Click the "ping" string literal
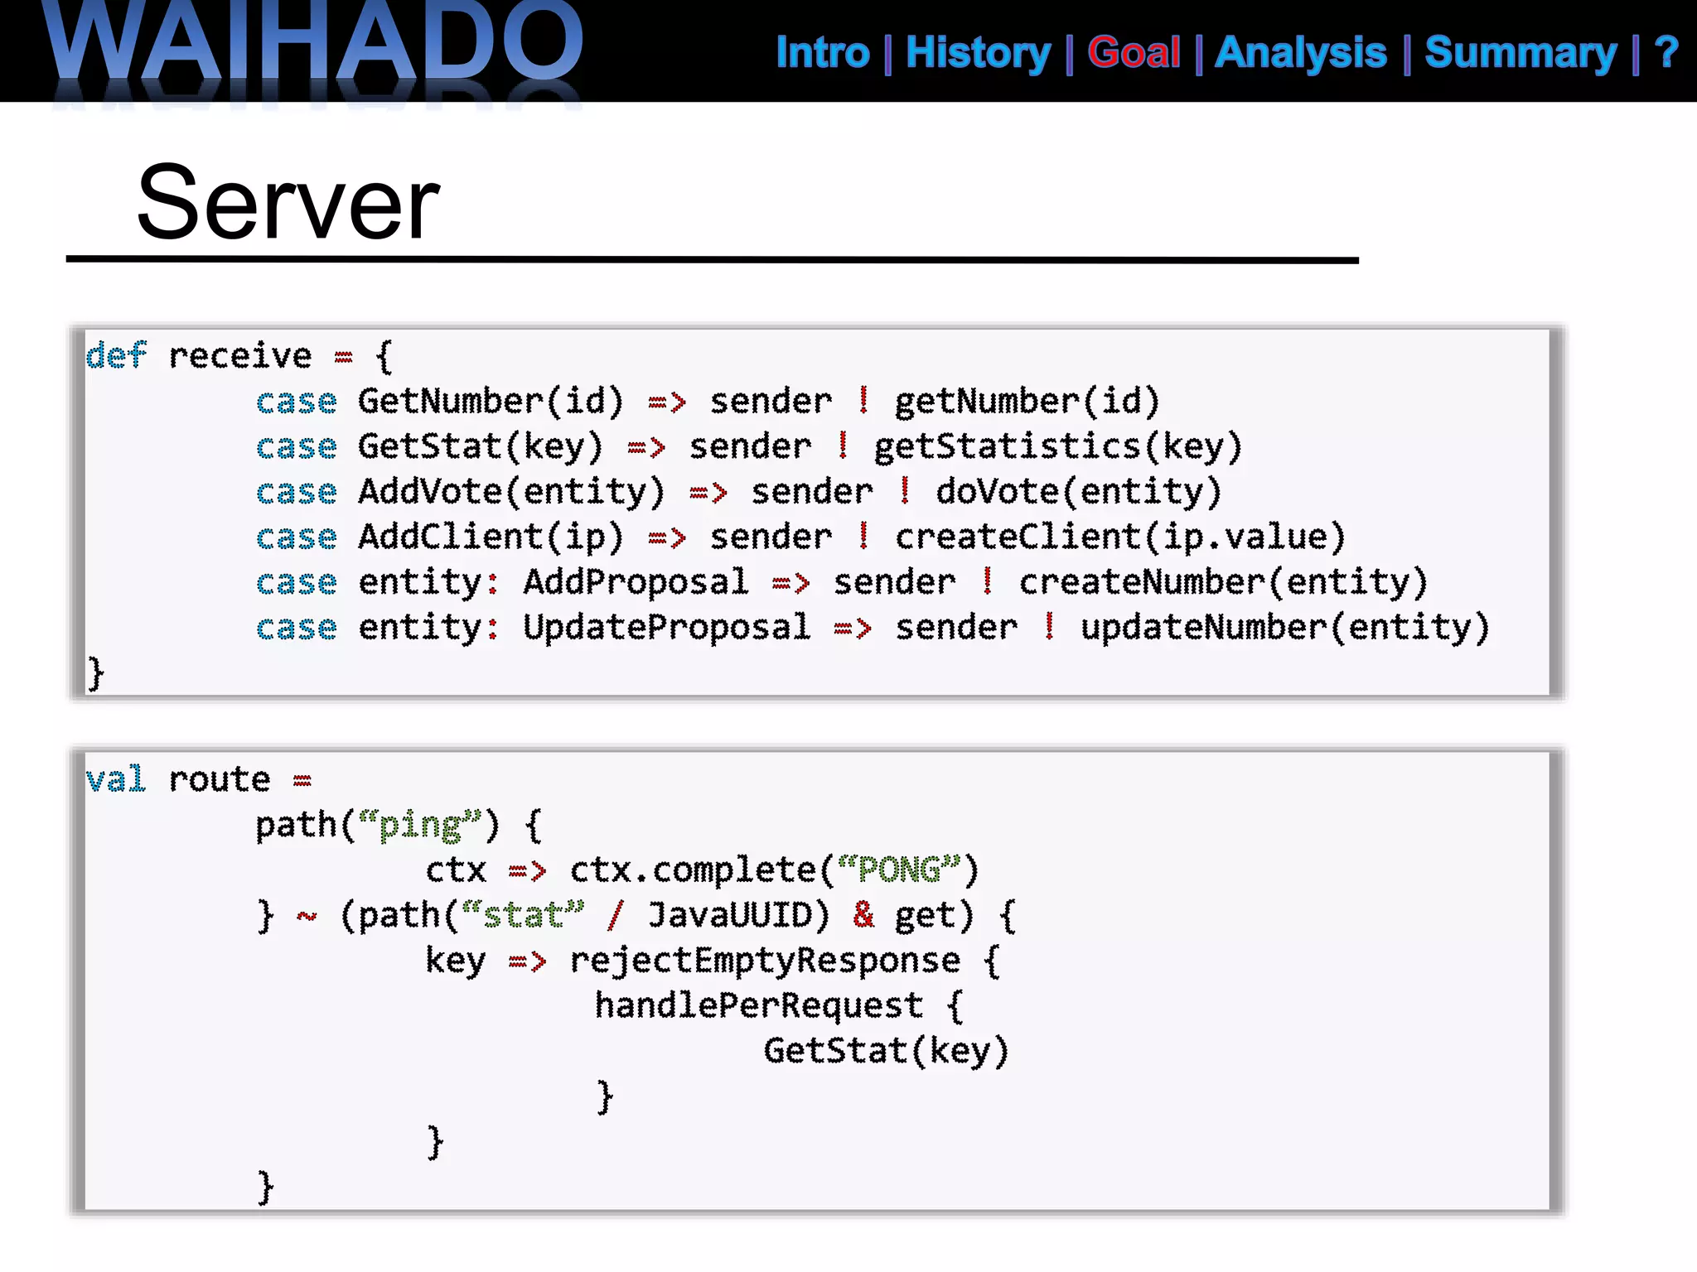Viewport: 1697px width, 1272px height. [419, 826]
